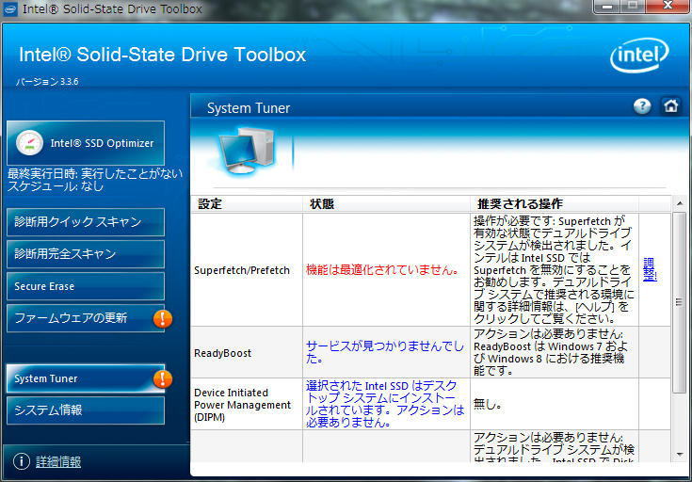This screenshot has width=692, height=482.
Task: Close the Toolbox window
Action: pos(668,7)
